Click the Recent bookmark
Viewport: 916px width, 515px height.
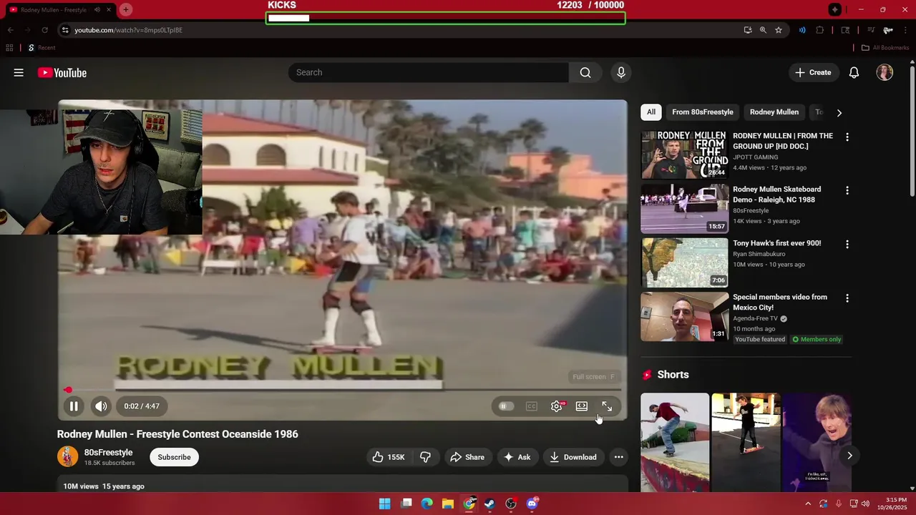(42, 48)
